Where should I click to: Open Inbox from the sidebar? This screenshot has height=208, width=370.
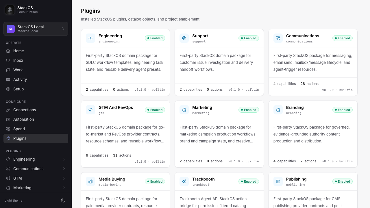point(36,60)
